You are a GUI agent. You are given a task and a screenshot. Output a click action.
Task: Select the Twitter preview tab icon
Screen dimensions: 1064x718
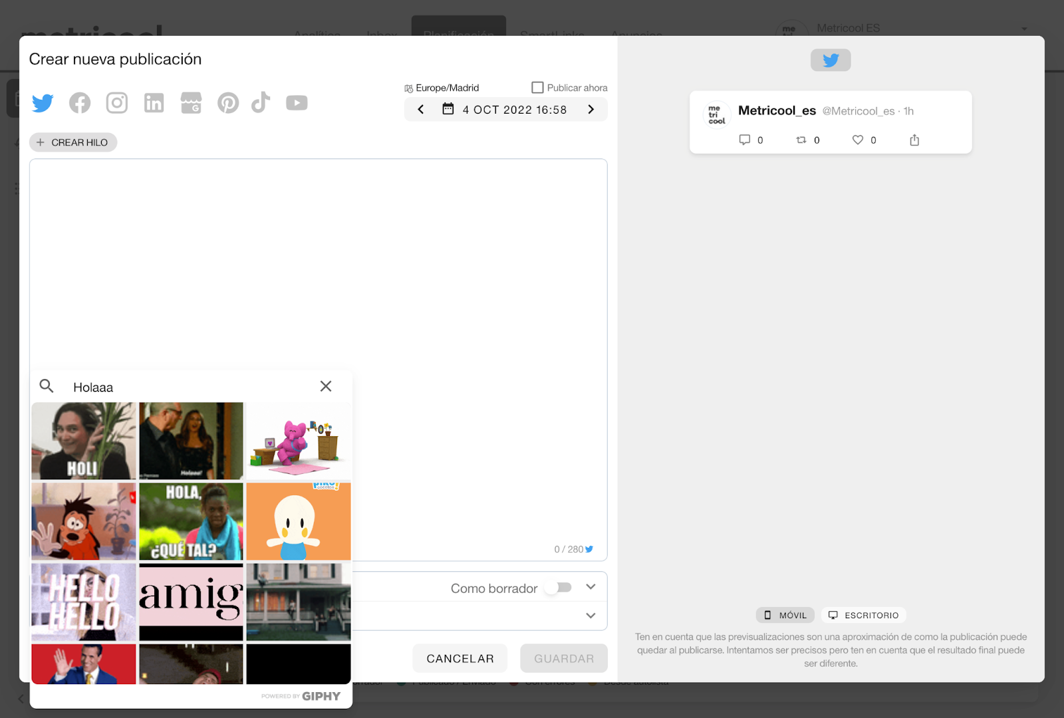click(831, 60)
